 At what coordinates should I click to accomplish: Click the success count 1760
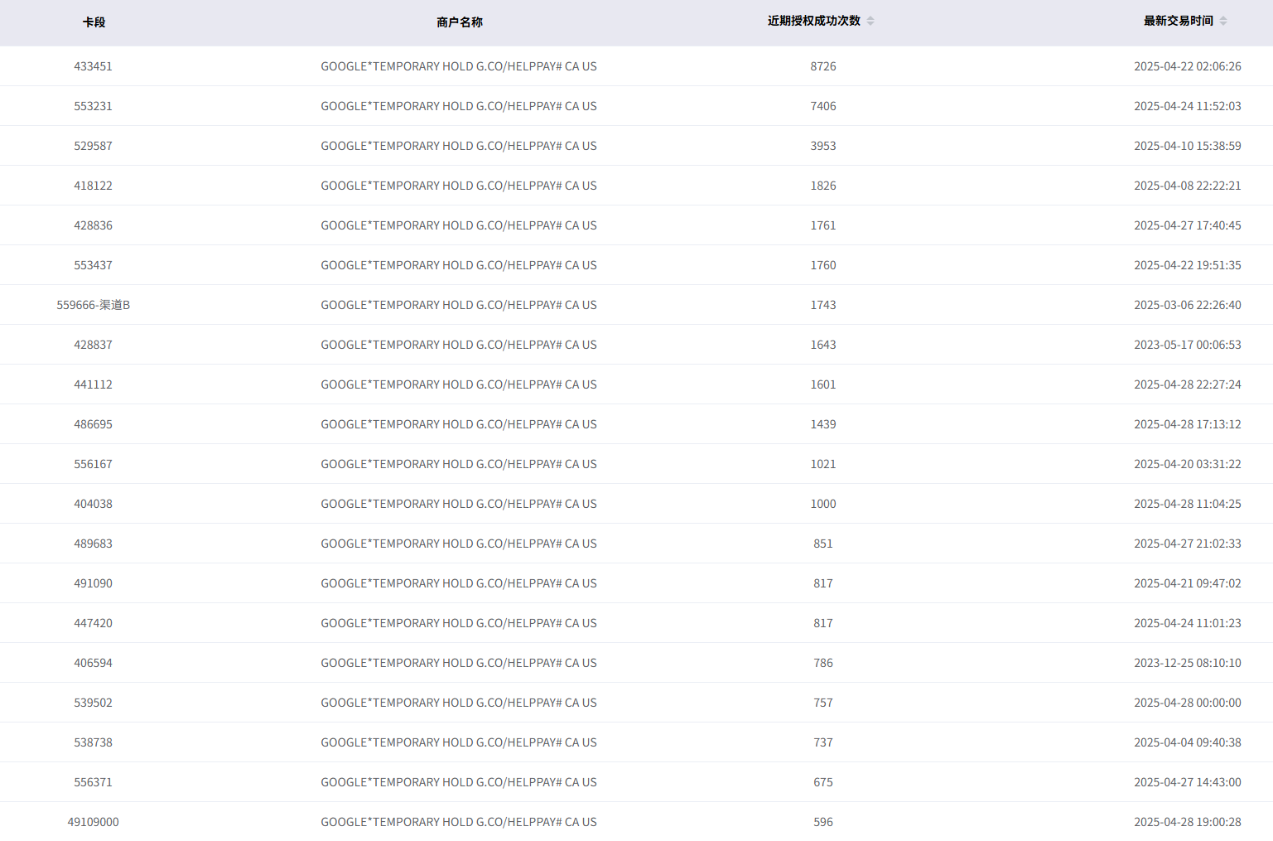point(823,265)
